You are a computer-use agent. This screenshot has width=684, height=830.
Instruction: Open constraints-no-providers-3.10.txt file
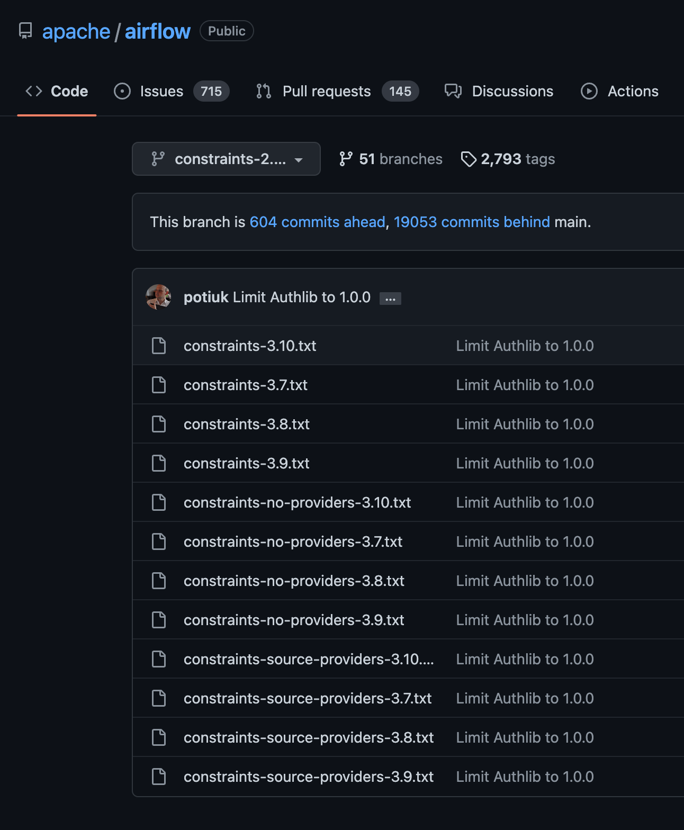click(x=298, y=502)
